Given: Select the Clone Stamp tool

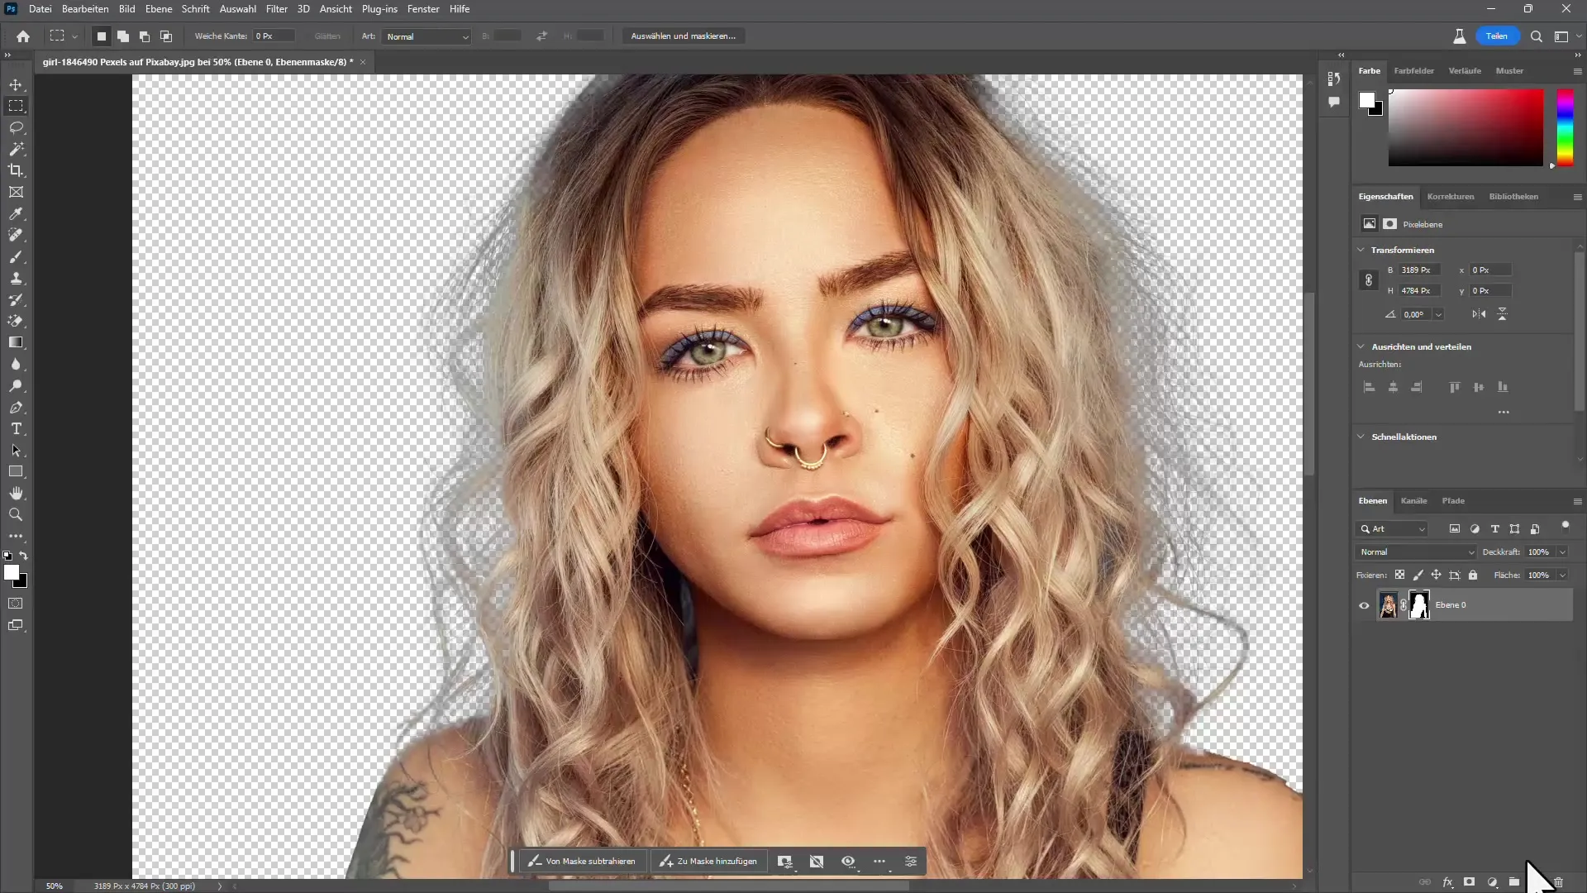Looking at the screenshot, I should pyautogui.click(x=15, y=278).
